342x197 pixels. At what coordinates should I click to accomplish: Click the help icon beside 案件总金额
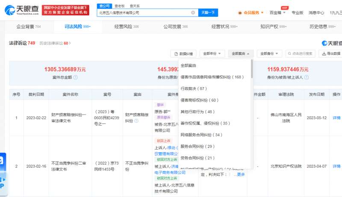(76, 77)
